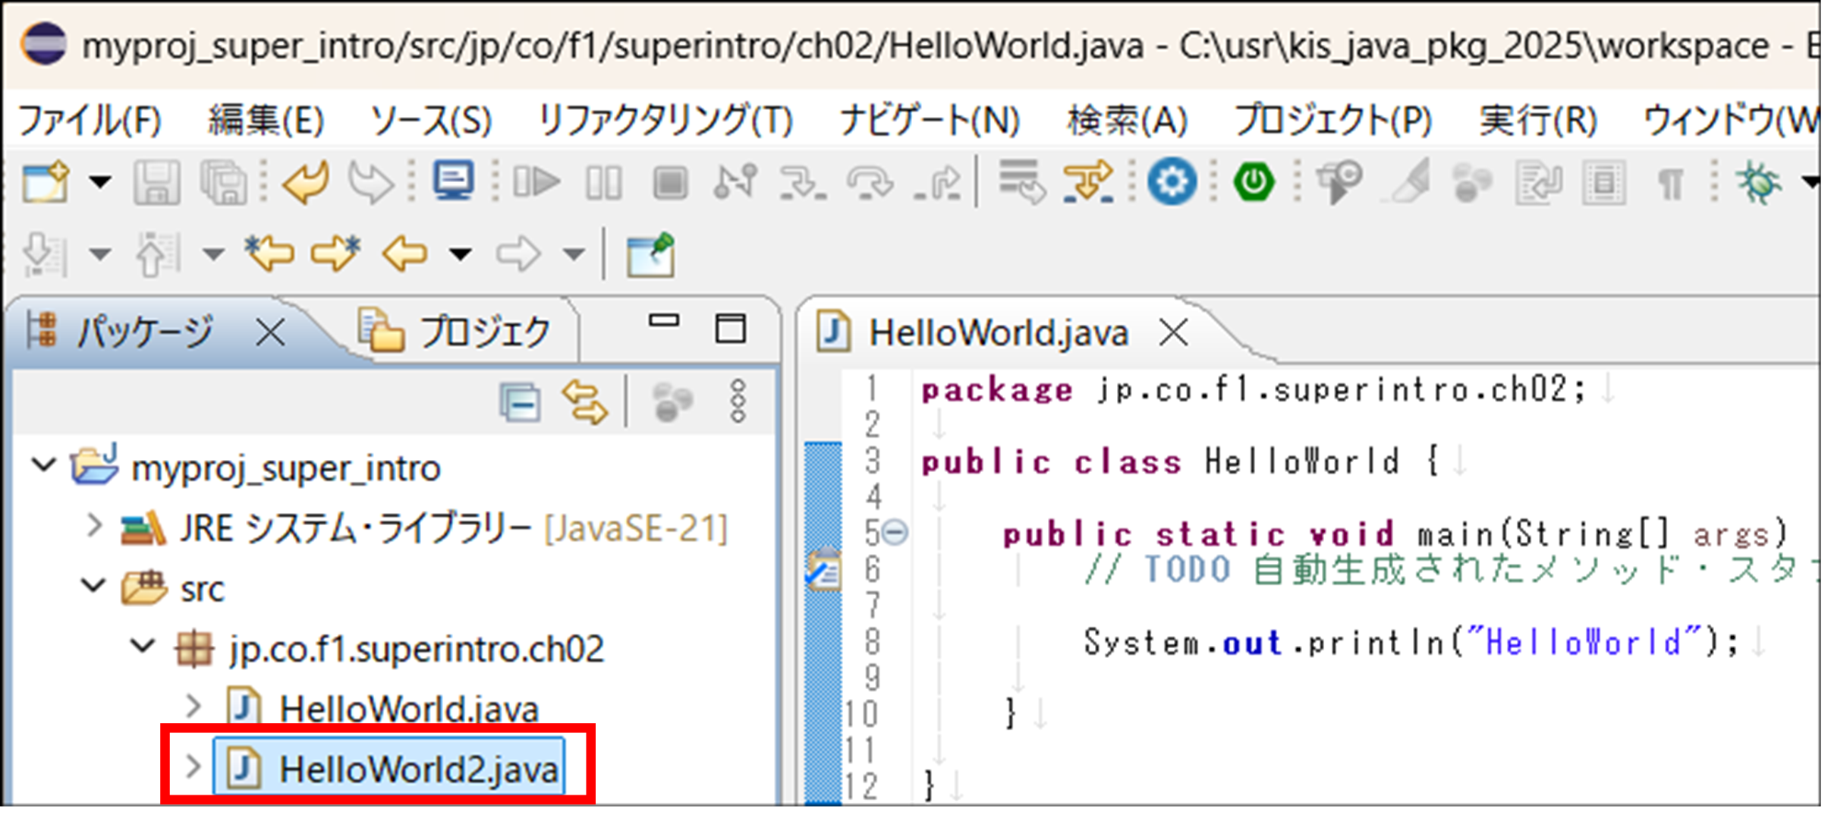This screenshot has height=828, width=1831.
Task: Collapse the main method fold marker
Action: [895, 532]
